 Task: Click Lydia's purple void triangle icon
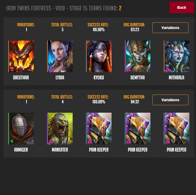point(51,69)
